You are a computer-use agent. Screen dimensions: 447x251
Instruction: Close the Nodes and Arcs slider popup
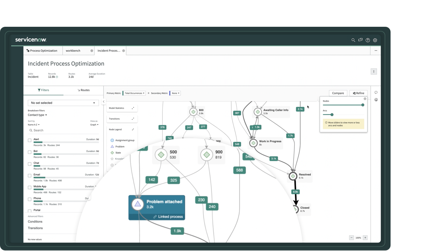(x=365, y=99)
